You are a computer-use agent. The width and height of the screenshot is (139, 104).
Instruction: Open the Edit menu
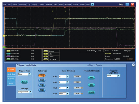(9, 5)
